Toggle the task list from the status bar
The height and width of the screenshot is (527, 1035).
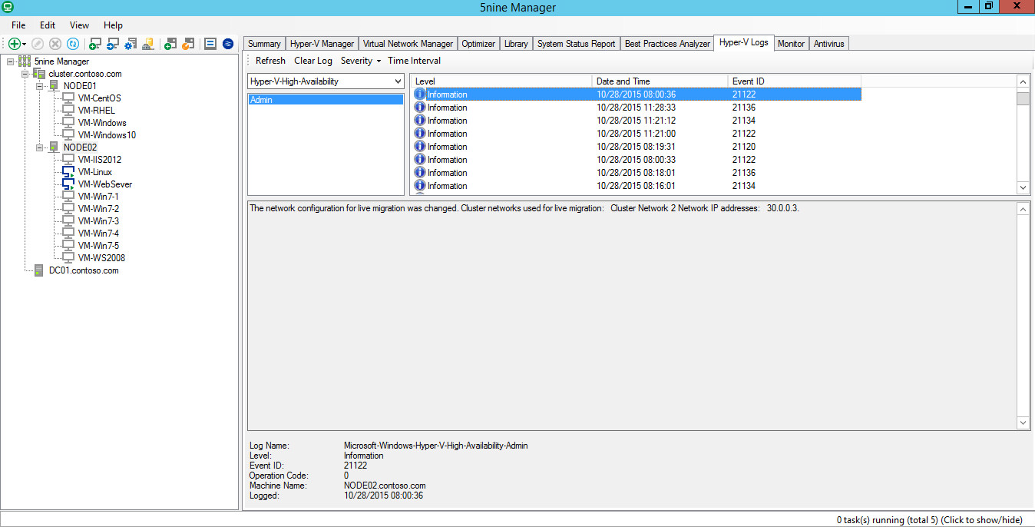click(929, 520)
